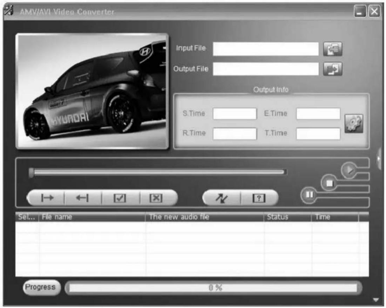
Task: Click the Time column header
Action: tap(335, 217)
